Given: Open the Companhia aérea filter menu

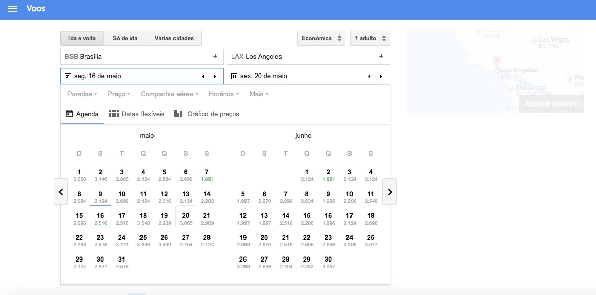Looking at the screenshot, I should 169,94.
